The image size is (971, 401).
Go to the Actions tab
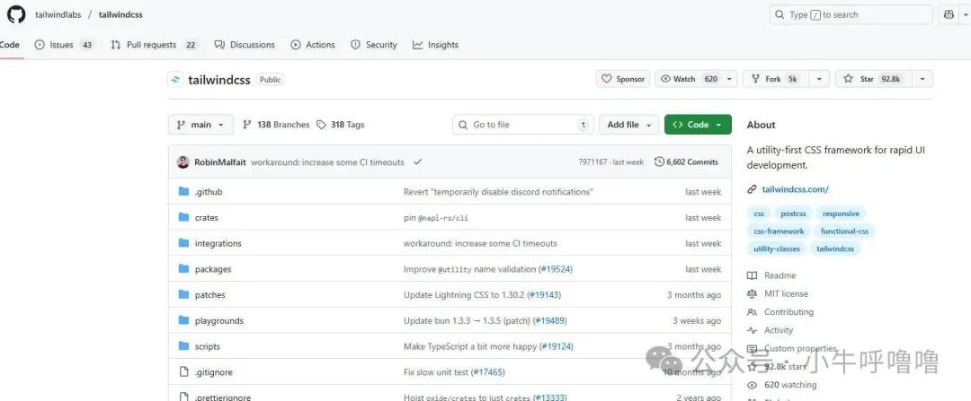tap(313, 45)
